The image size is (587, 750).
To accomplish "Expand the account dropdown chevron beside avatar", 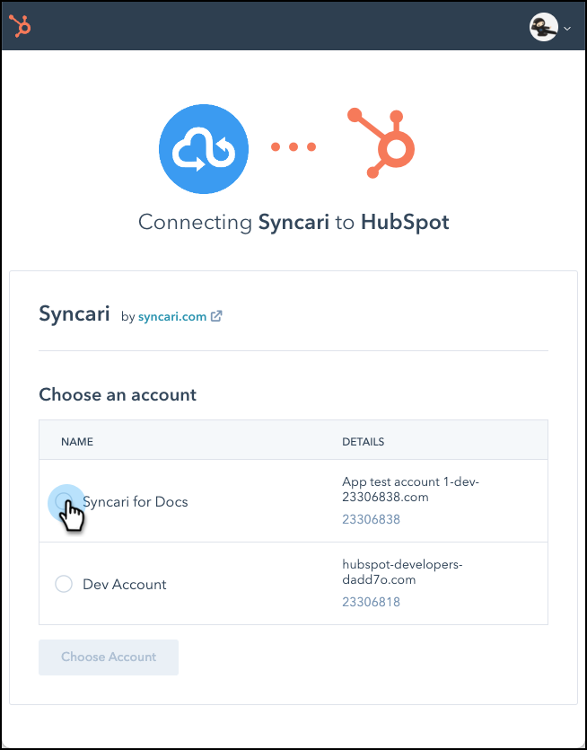I will (x=567, y=28).
